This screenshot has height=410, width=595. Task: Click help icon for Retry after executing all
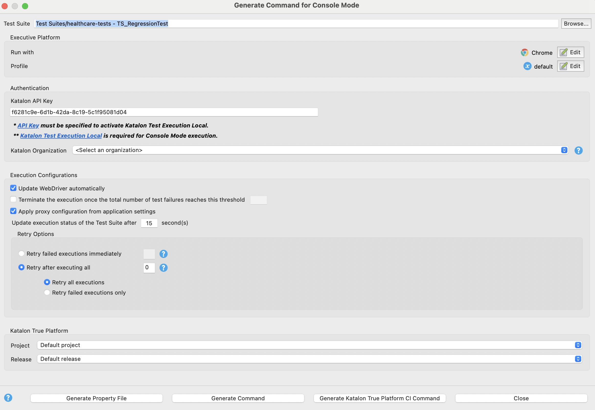pos(163,268)
